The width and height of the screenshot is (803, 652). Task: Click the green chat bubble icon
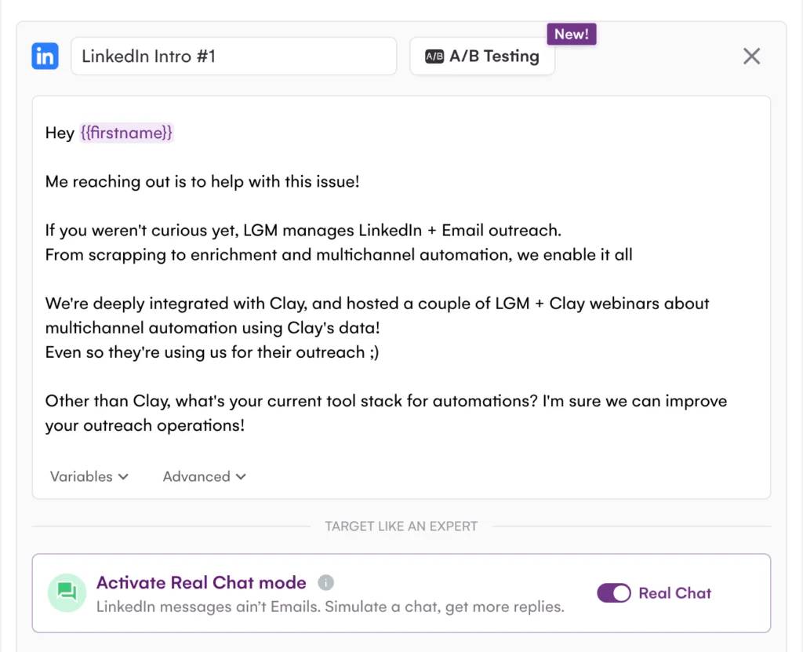tap(67, 592)
